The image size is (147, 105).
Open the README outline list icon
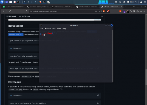click(102, 16)
